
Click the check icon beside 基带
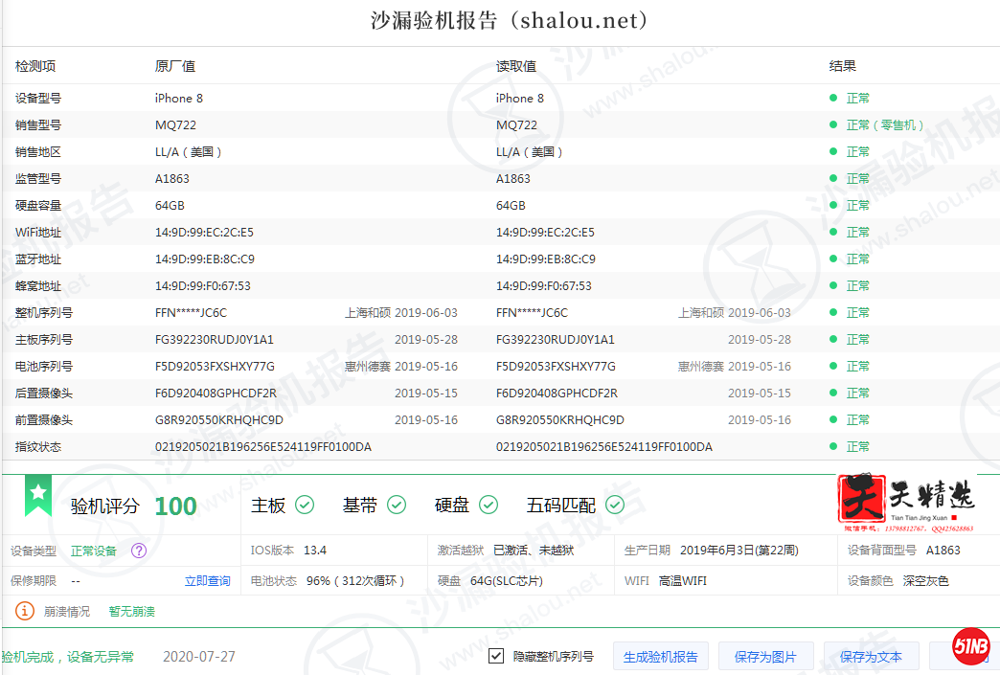click(x=396, y=505)
